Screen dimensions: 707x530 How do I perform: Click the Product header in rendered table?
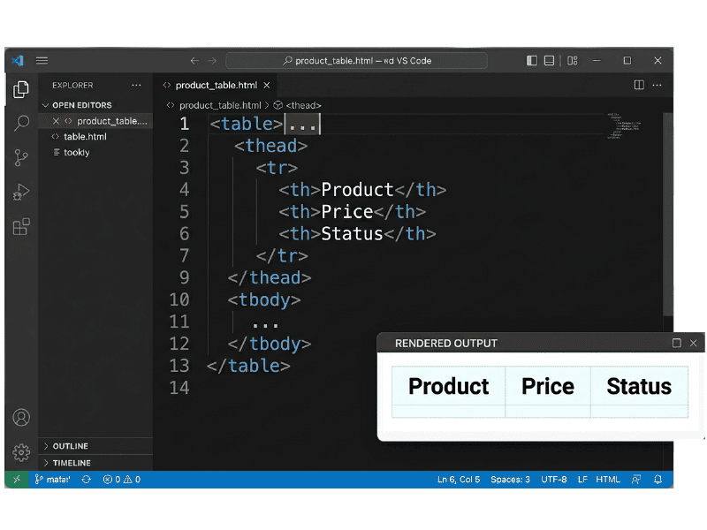coord(449,386)
